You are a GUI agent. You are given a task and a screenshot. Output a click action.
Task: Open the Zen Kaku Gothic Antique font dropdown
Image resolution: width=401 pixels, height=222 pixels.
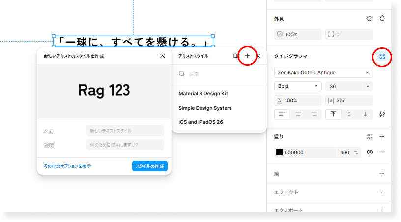pos(323,72)
